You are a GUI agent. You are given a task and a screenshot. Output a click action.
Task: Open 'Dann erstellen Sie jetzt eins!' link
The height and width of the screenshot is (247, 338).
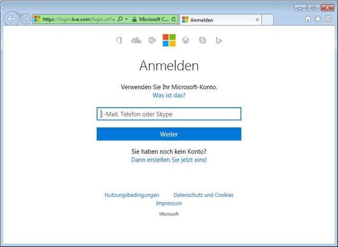[169, 160]
